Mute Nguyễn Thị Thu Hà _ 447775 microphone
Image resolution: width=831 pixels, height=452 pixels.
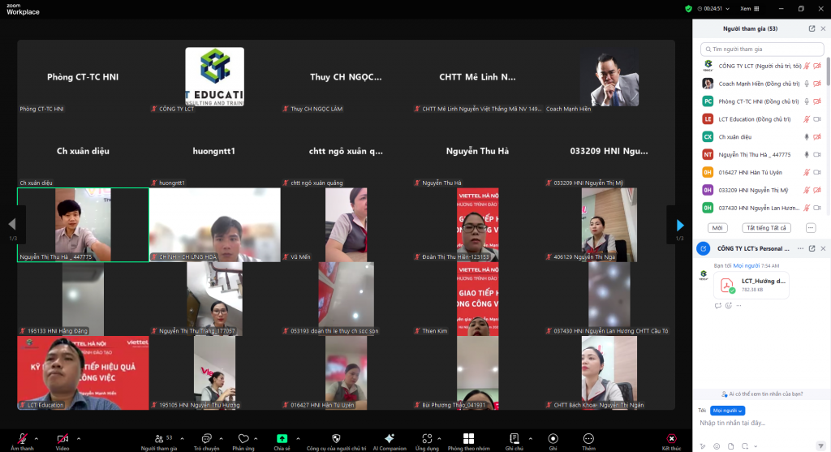coord(807,155)
